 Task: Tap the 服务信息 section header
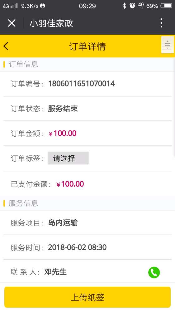click(23, 203)
